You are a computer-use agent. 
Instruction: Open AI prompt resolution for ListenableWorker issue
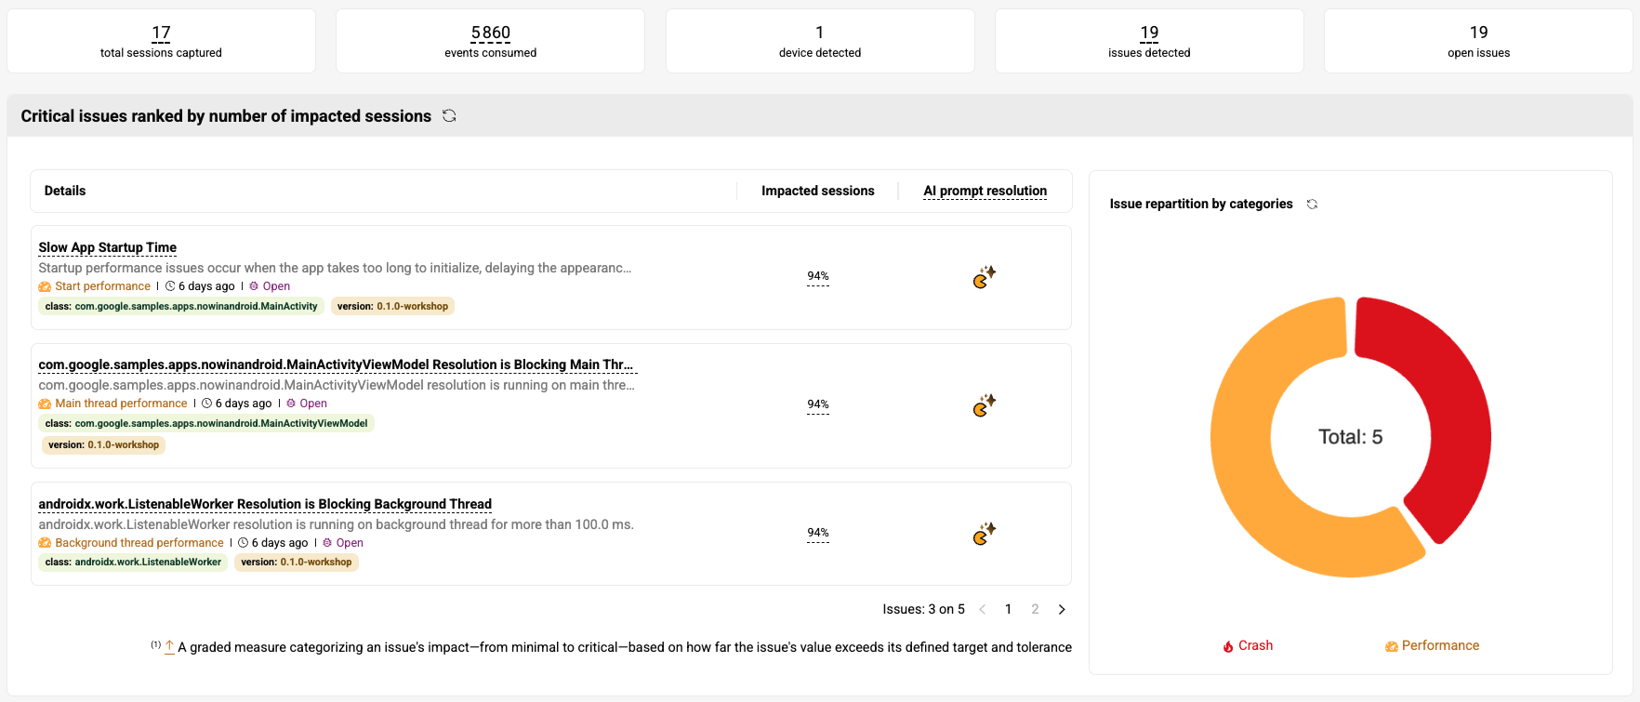tap(984, 534)
